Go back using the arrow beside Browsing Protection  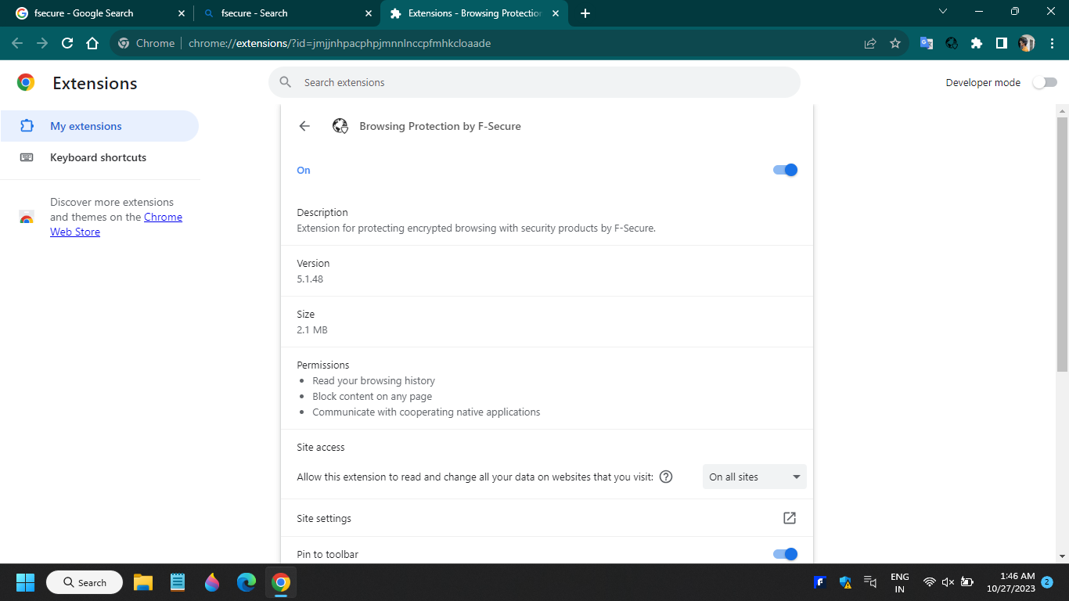[x=304, y=126]
